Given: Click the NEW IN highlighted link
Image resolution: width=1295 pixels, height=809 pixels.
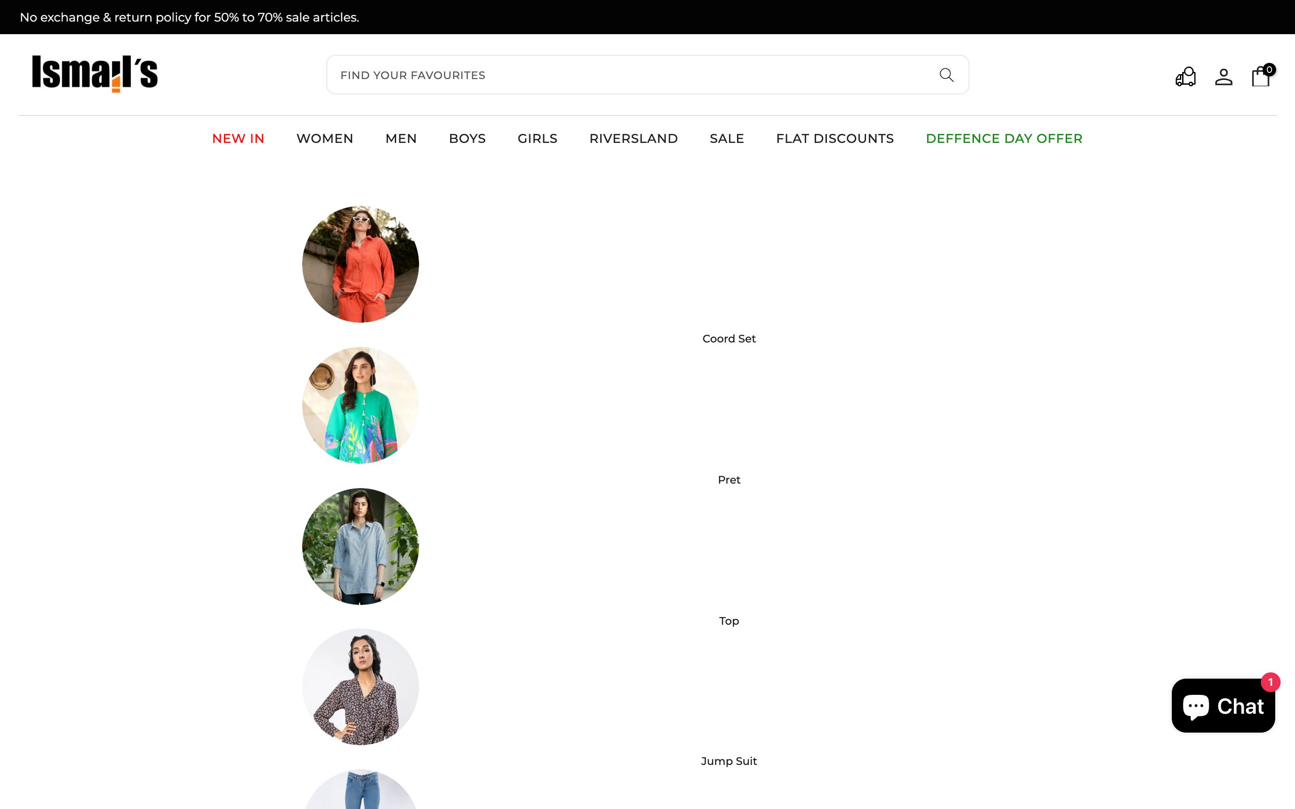Looking at the screenshot, I should pos(237,138).
